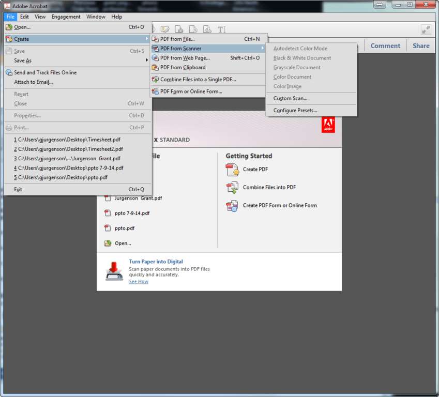439x397 pixels.
Task: Click the Turn Paper into Digital heading link
Action: (x=156, y=262)
